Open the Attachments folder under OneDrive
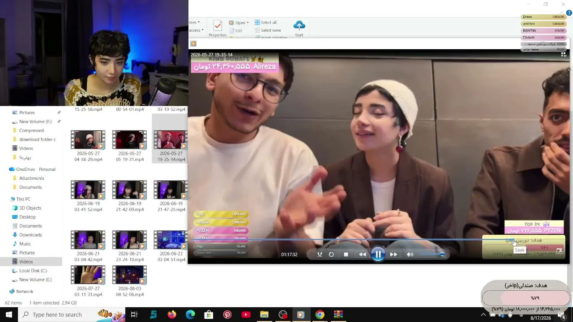 31,178
